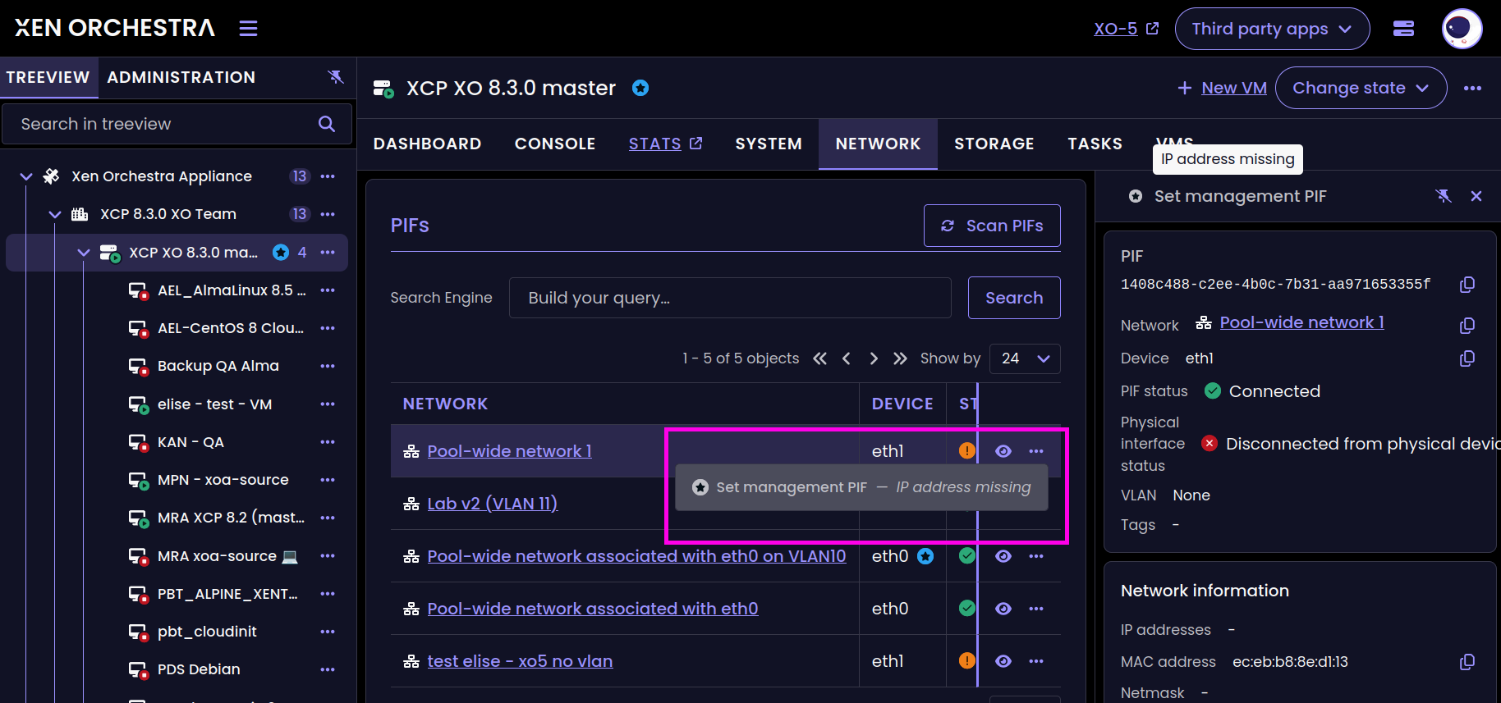Collapse the Xen Orchestra Appliance tree node
This screenshot has height=703, width=1501.
point(26,176)
